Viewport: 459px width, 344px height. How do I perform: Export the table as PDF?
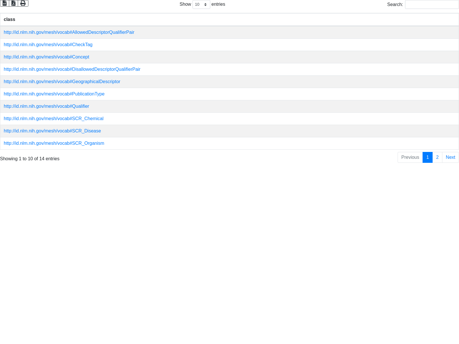pos(13,3)
